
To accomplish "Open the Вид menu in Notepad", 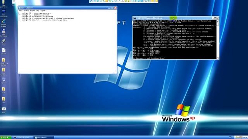I will [x=38, y=11].
